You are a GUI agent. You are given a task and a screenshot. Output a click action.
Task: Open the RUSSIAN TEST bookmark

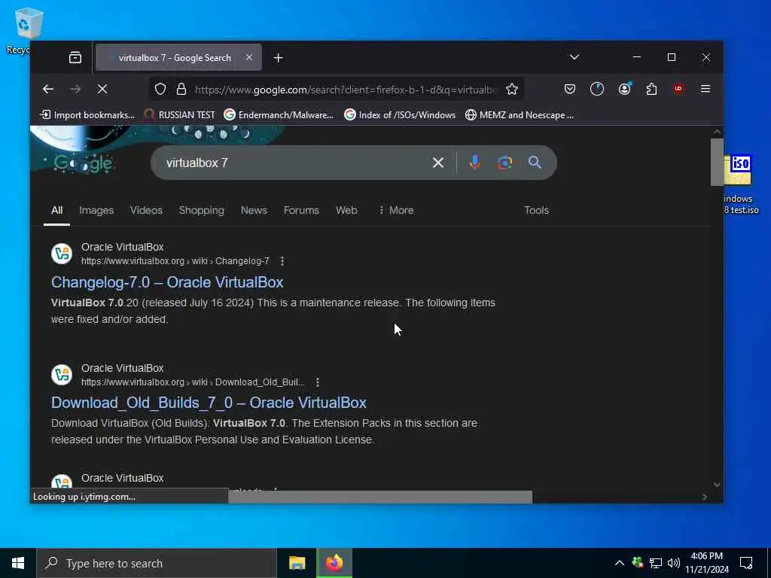click(x=179, y=115)
